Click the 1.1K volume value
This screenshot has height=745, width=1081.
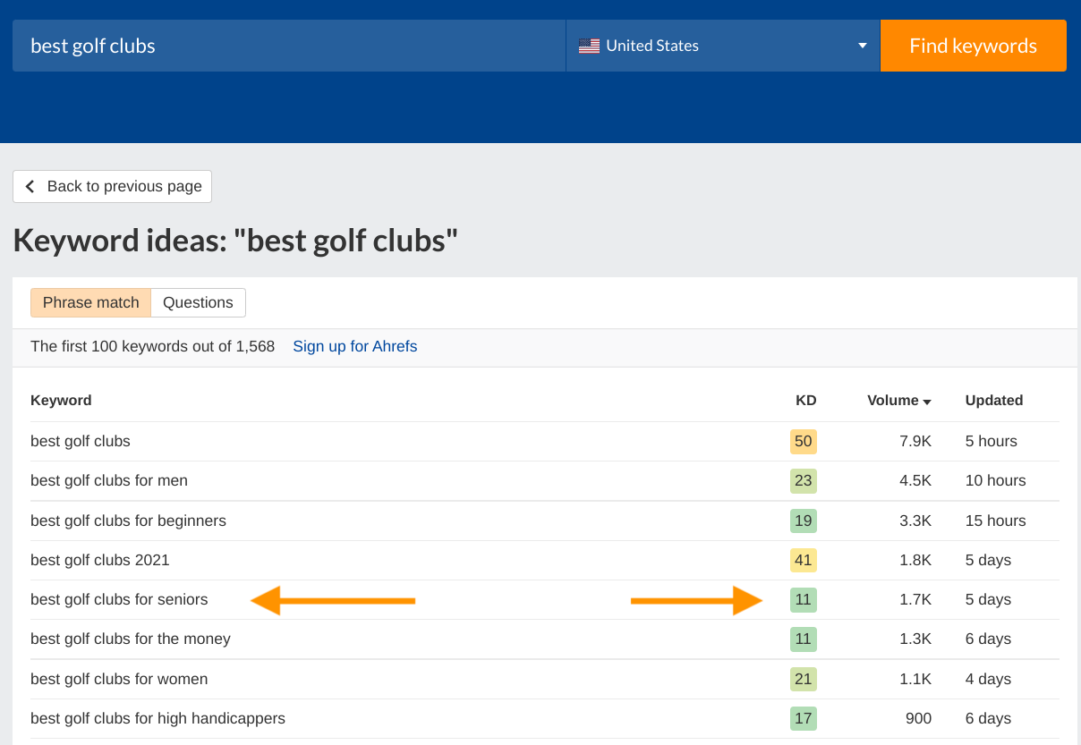click(x=915, y=679)
